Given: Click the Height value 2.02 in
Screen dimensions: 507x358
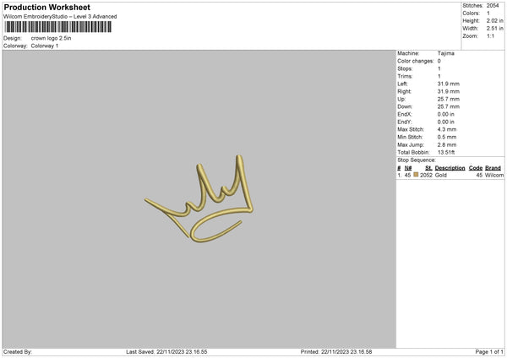Looking at the screenshot, I should 494,20.
